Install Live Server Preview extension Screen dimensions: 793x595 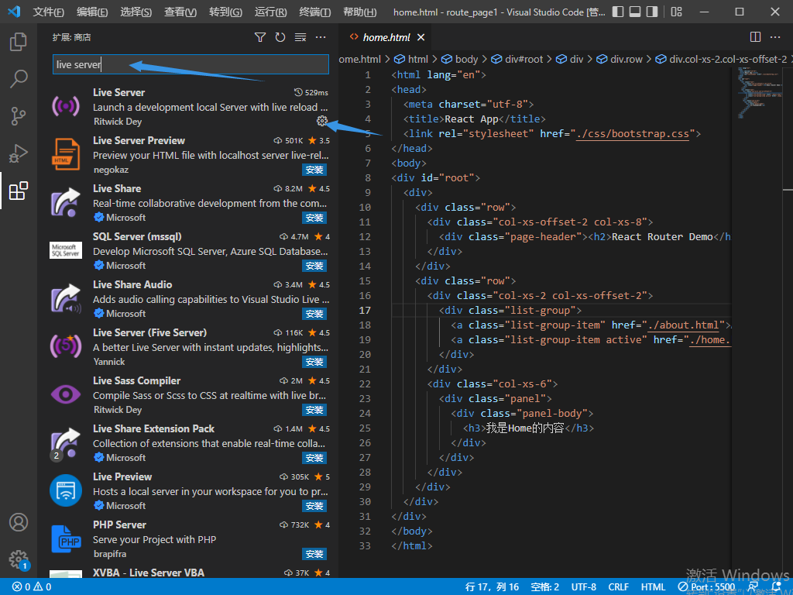(x=314, y=170)
